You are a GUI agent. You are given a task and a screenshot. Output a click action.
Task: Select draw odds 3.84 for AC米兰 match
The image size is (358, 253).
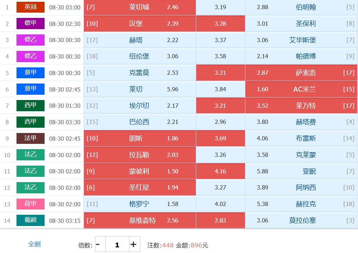pos(220,89)
